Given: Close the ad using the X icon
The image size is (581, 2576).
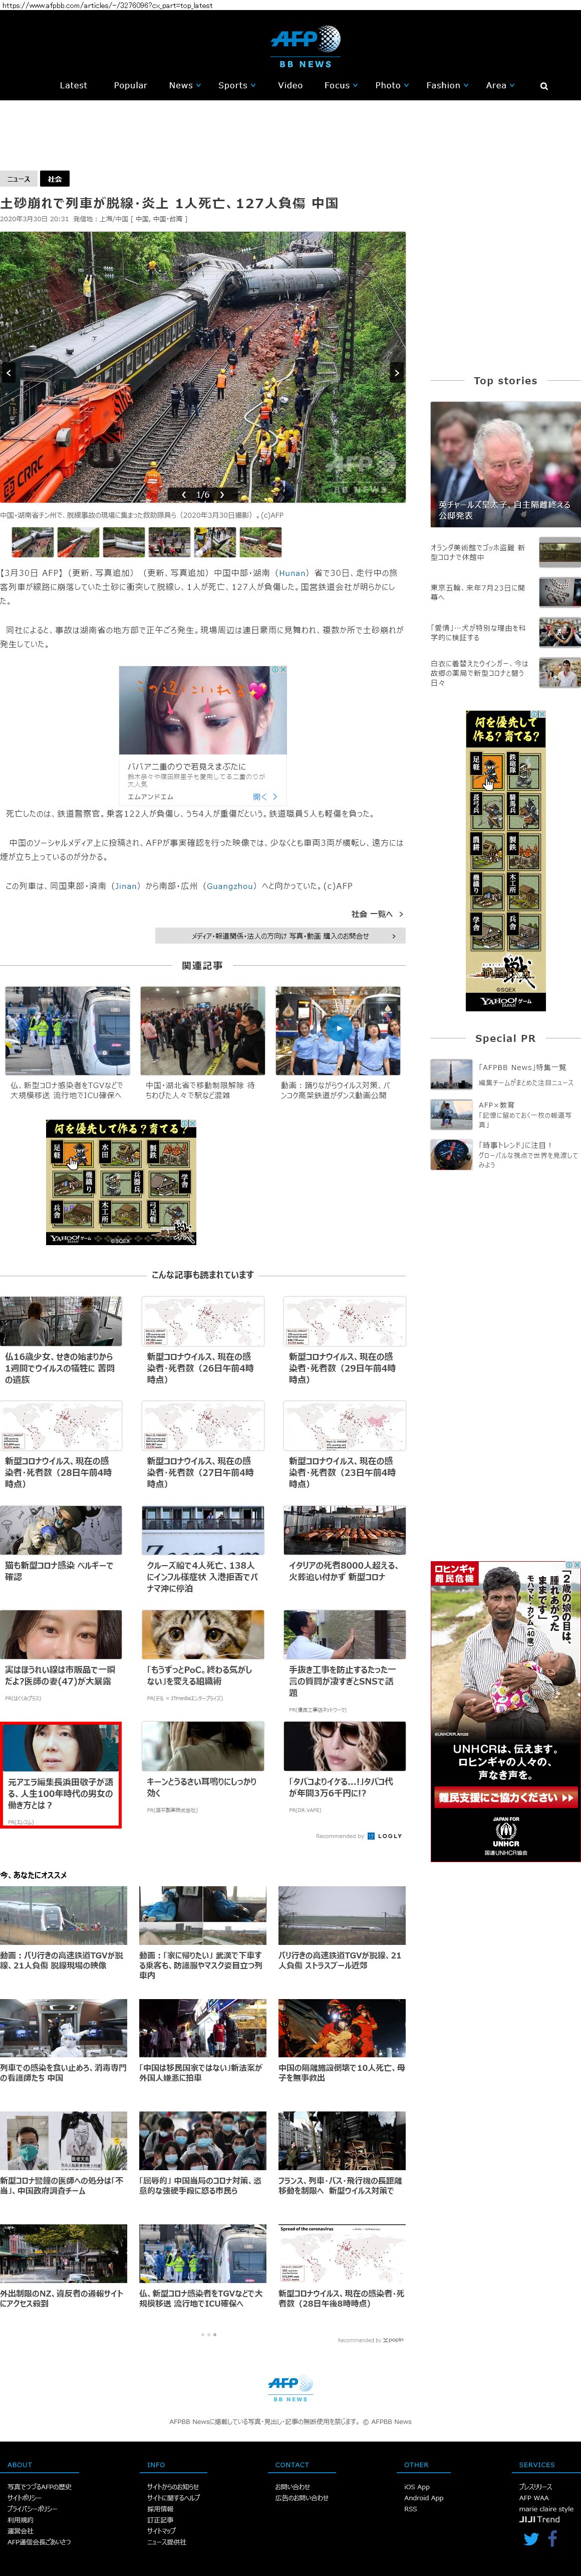Looking at the screenshot, I should pyautogui.click(x=282, y=670).
